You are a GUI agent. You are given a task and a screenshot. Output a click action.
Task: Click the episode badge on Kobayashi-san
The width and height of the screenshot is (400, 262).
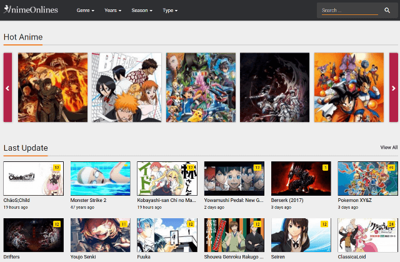tap(191, 168)
